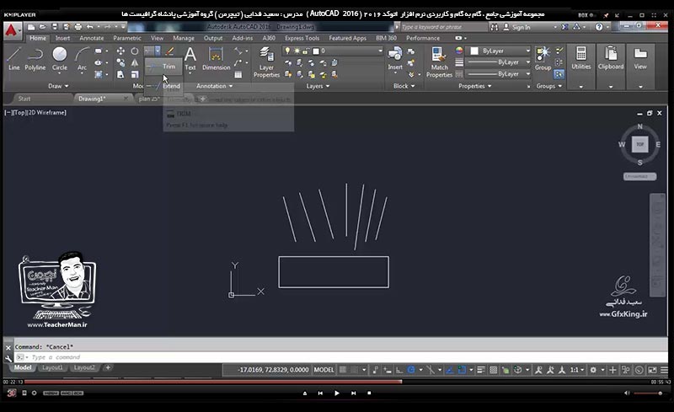Select the Arc tool
Image resolution: width=674 pixels, height=412 pixels.
pyautogui.click(x=82, y=58)
